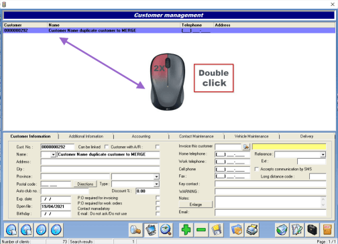
Task: Click the magnifier eye search icon
Action: pyautogui.click(x=166, y=230)
